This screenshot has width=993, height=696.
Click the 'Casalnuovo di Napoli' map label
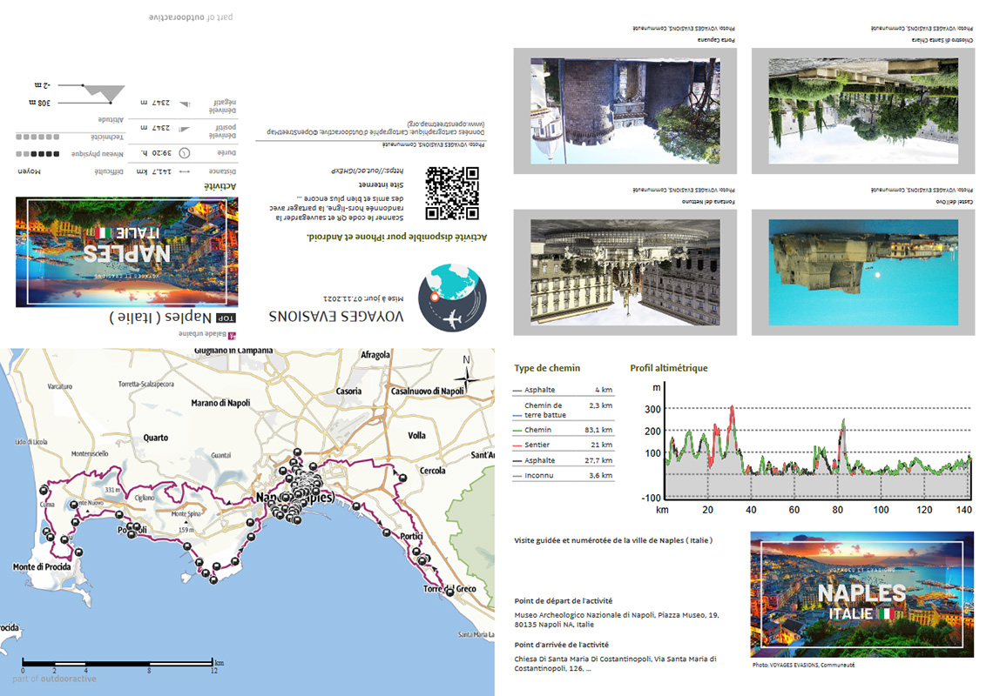pos(427,391)
